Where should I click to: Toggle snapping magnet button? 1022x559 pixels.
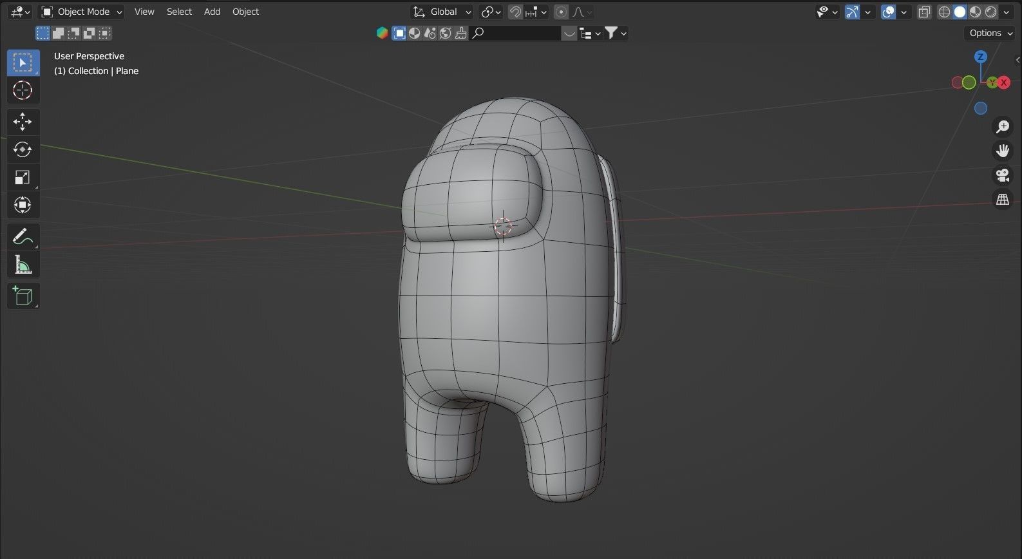515,12
